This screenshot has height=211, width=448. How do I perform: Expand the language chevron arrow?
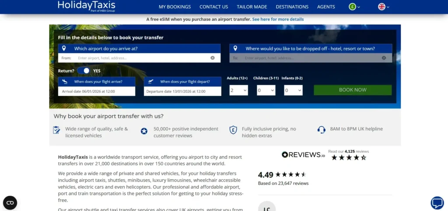(x=388, y=7)
